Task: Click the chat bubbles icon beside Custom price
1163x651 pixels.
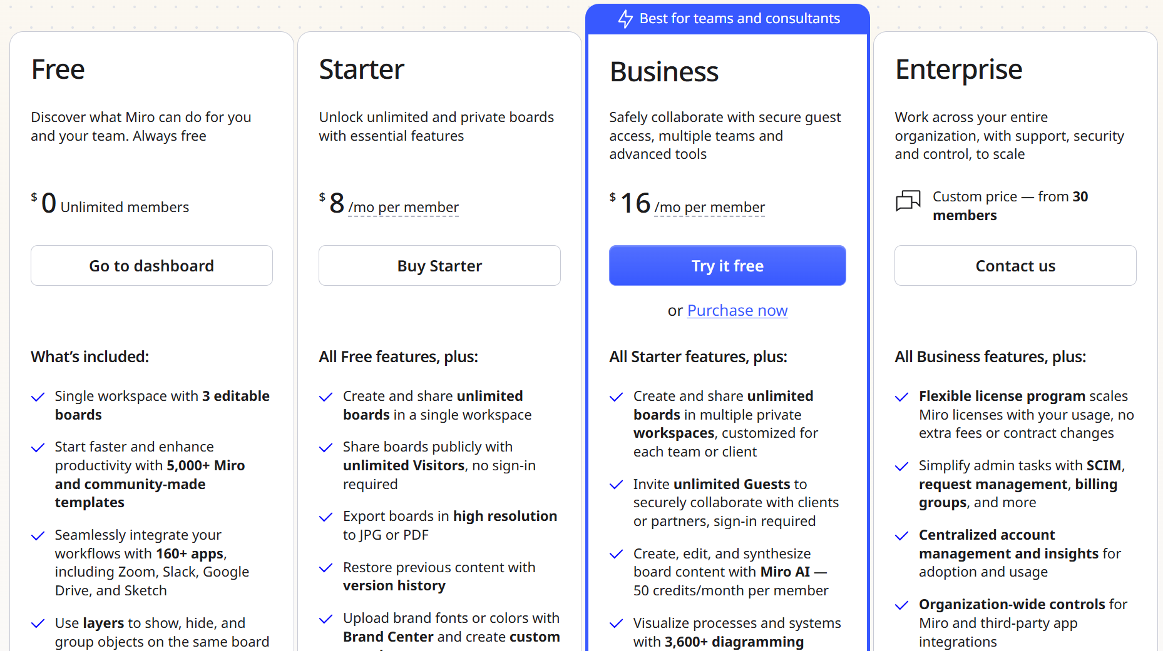Action: click(908, 201)
